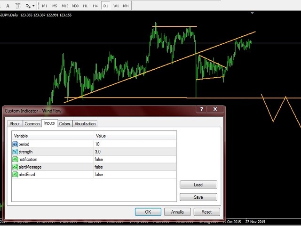Click the '27 Nov 2015' date label
301x226 pixels.
[255, 222]
